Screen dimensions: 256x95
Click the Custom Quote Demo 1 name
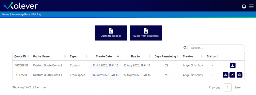pyautogui.click(x=47, y=75)
